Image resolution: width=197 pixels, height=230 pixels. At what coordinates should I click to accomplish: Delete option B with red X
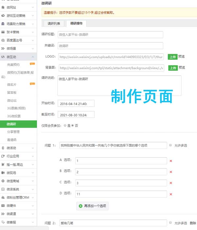pos(171,172)
